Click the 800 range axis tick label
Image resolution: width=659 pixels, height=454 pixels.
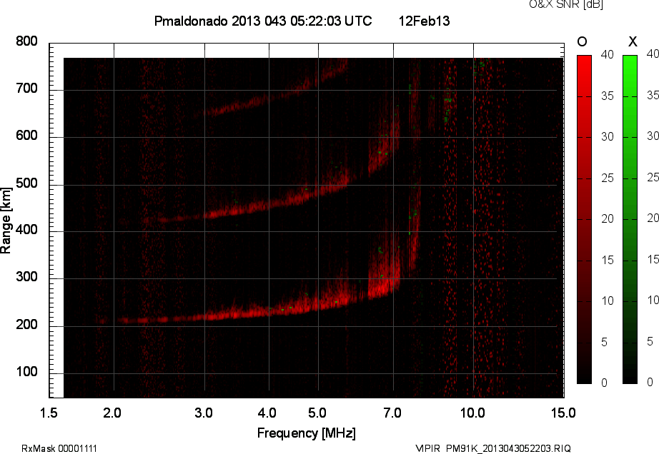click(x=26, y=41)
